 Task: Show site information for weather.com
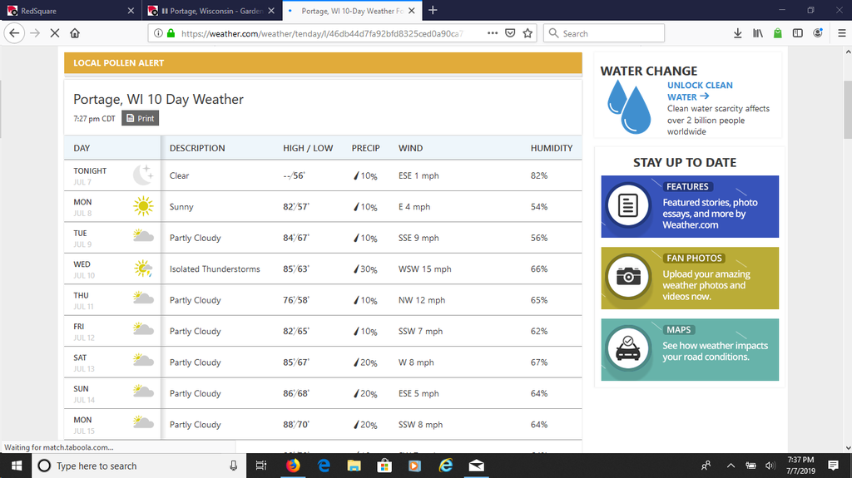[x=158, y=33]
